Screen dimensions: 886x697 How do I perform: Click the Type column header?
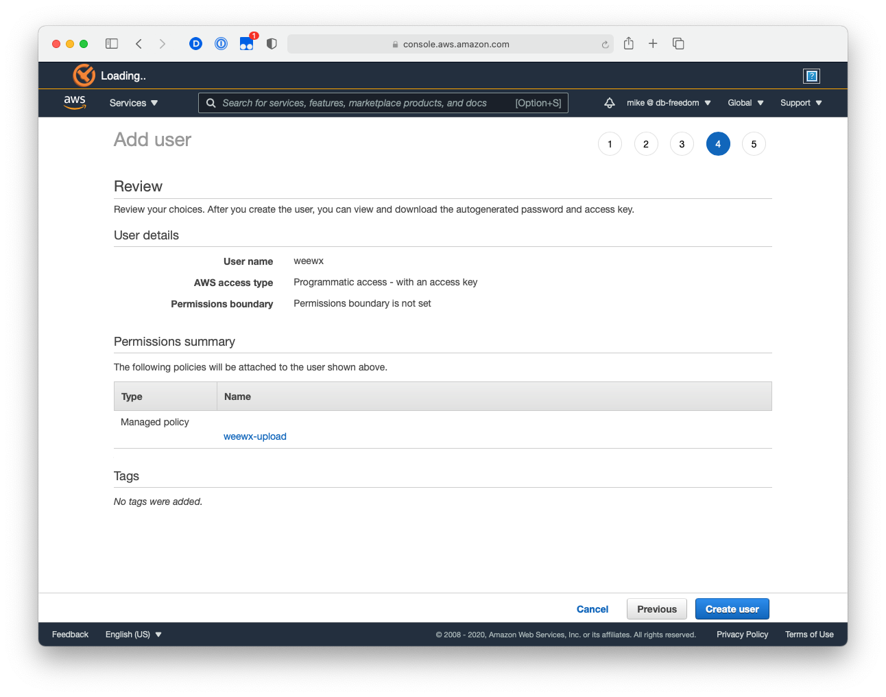coord(165,397)
